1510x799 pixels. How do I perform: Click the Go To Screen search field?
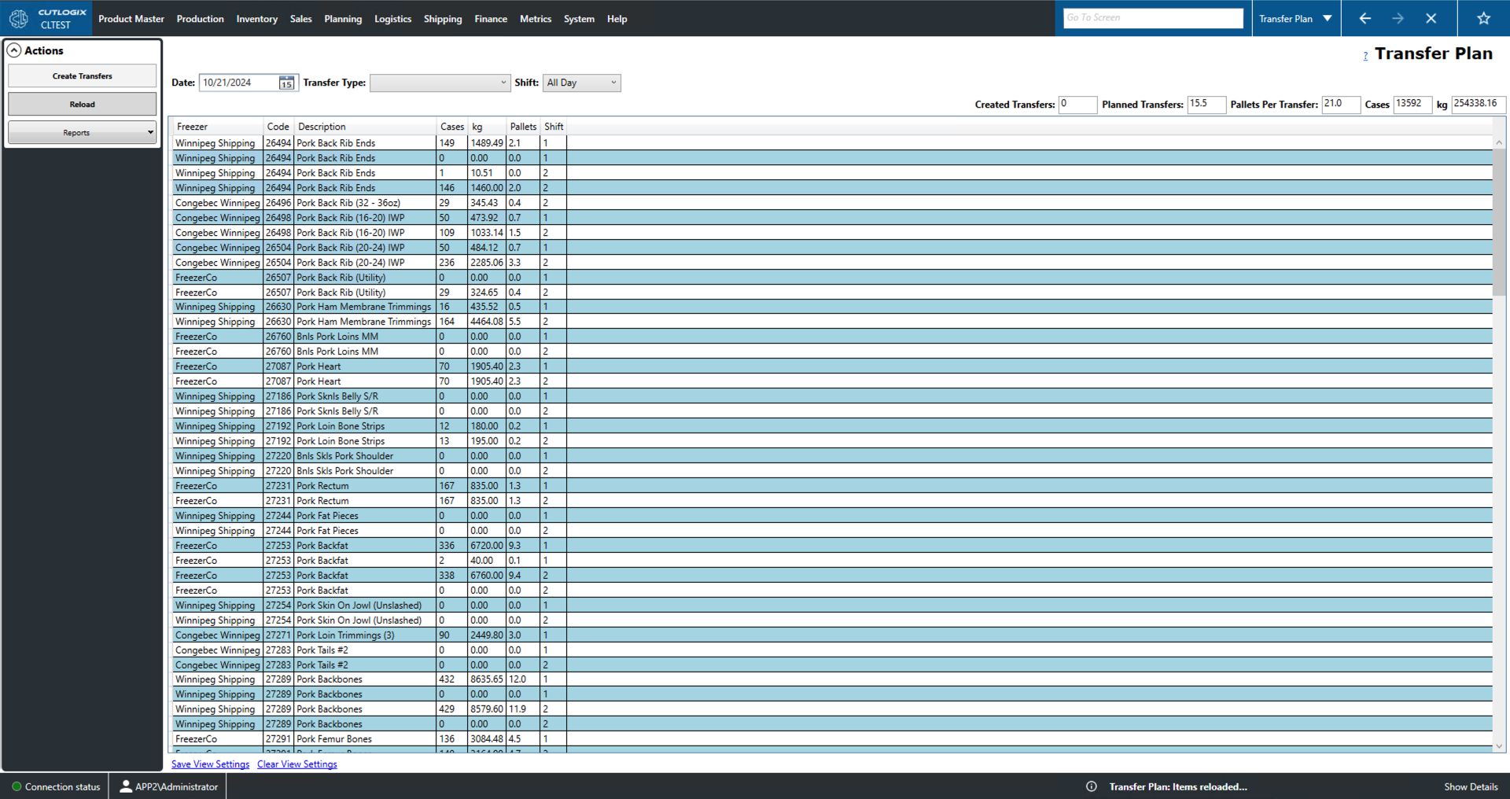(1153, 18)
